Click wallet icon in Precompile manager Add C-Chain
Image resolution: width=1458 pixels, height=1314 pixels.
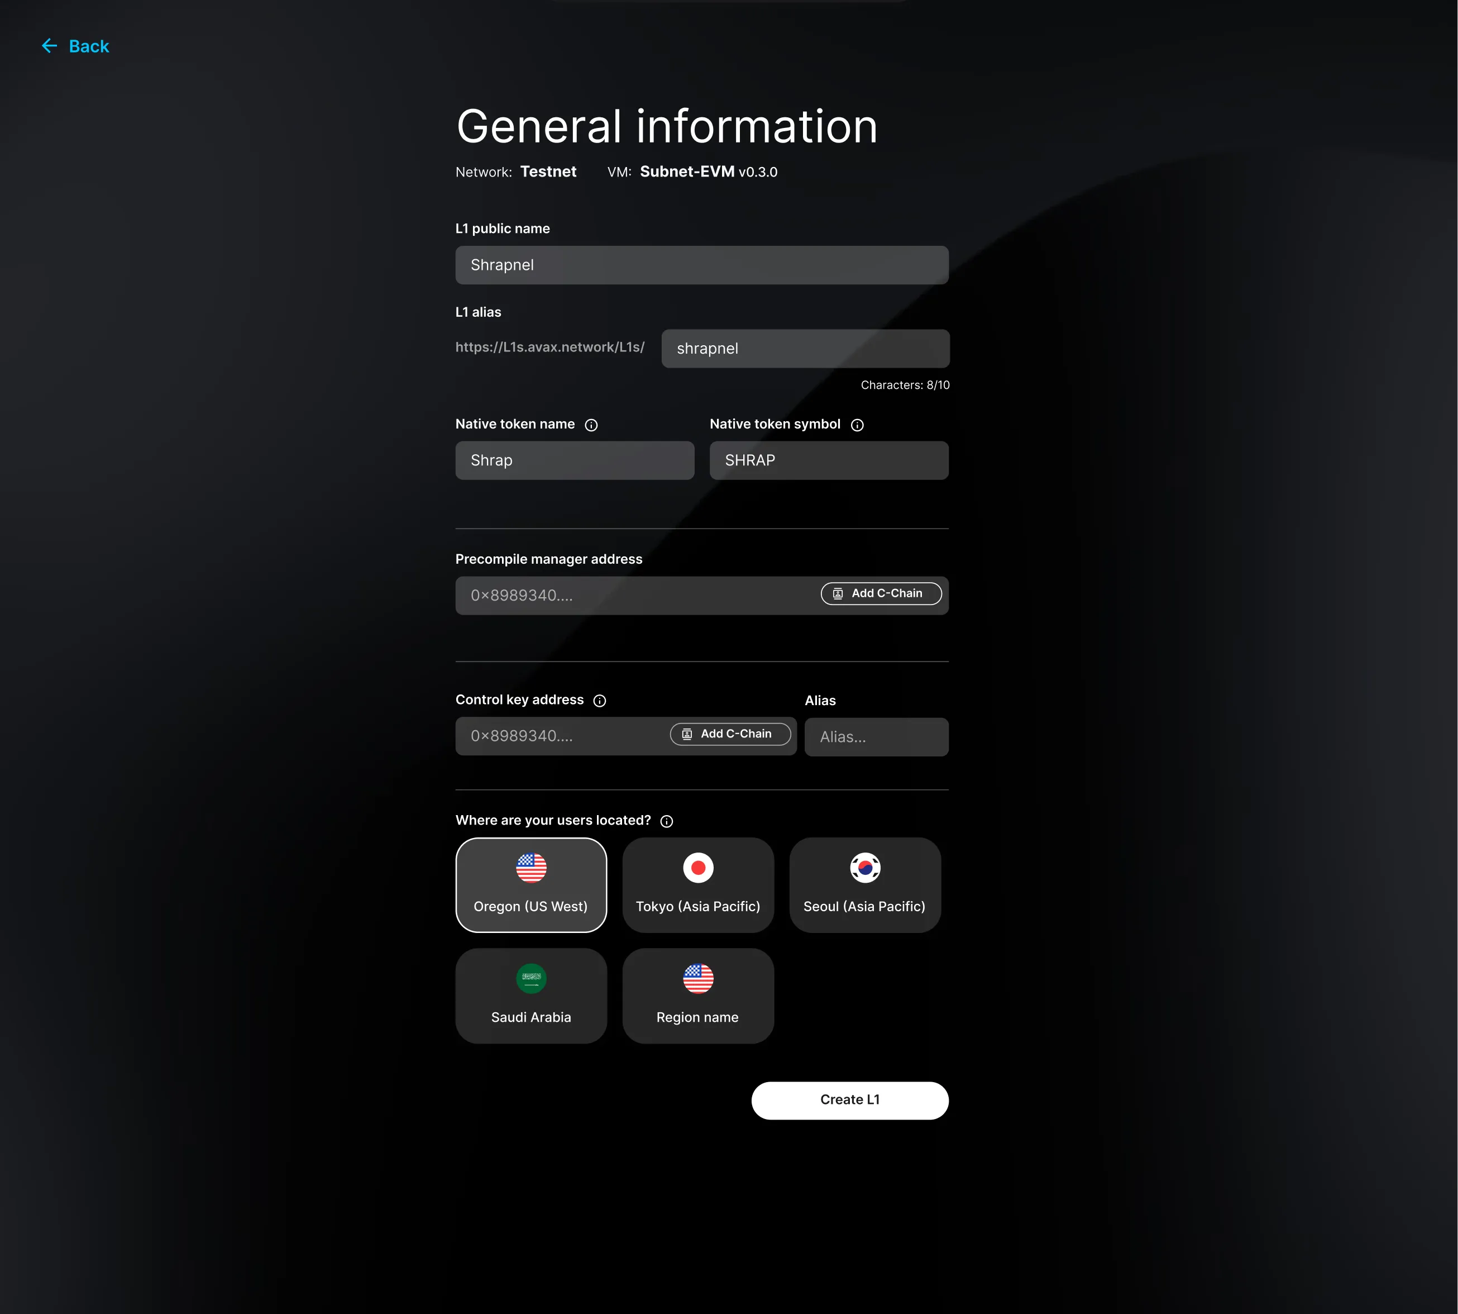838,593
